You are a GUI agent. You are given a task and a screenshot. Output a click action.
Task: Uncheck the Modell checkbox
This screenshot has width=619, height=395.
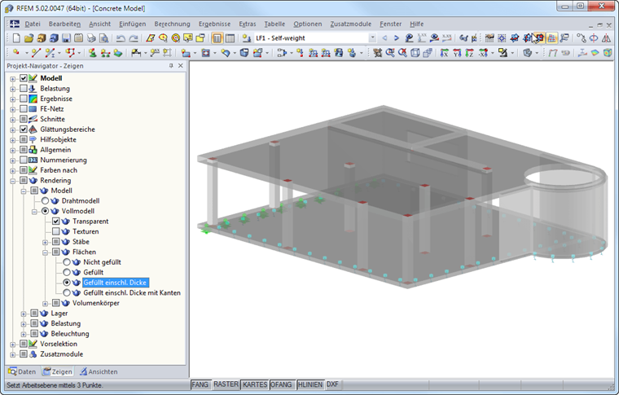click(x=24, y=78)
